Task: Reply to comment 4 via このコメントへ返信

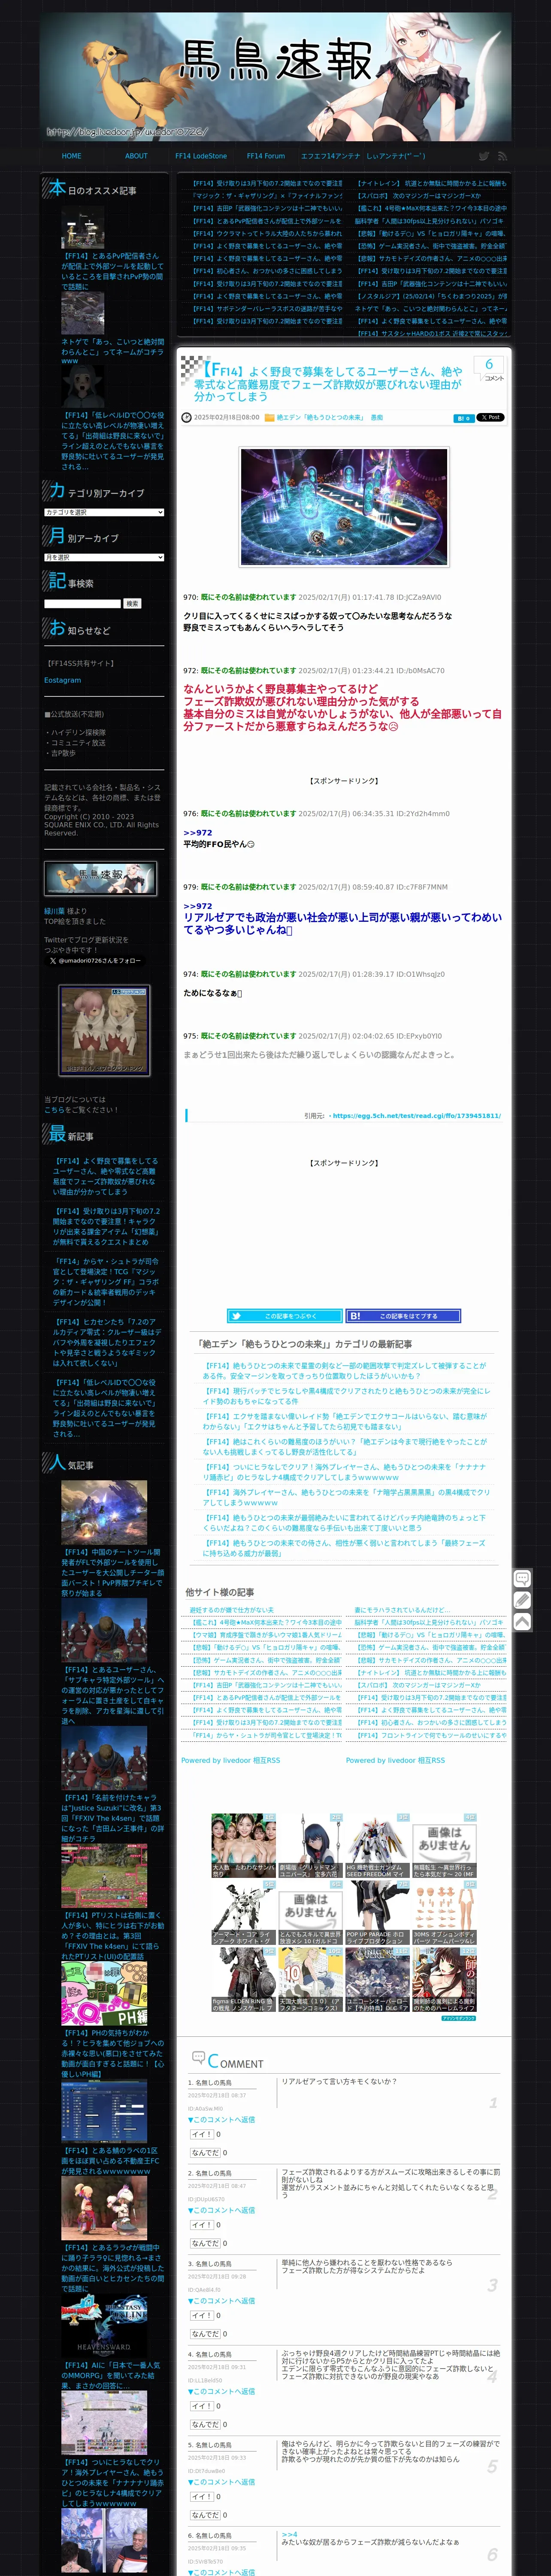Action: click(221, 2392)
